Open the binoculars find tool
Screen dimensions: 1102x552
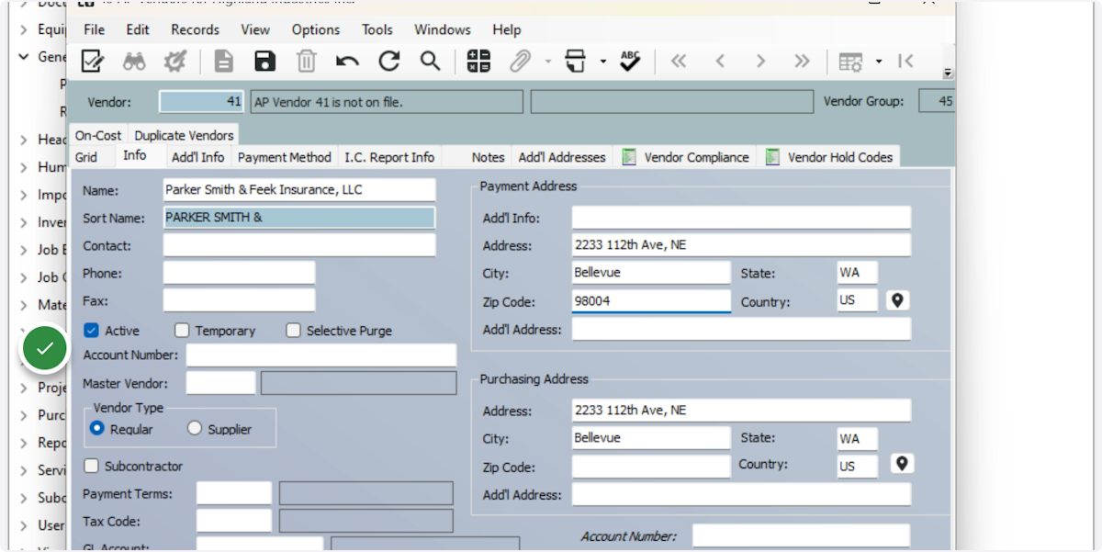[134, 62]
